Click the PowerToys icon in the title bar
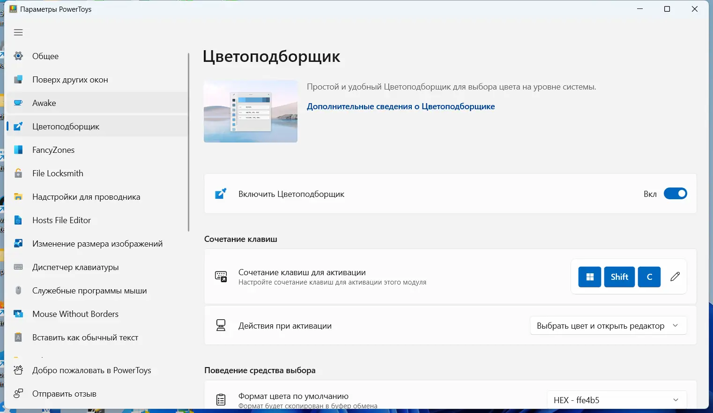The image size is (713, 413). point(13,9)
